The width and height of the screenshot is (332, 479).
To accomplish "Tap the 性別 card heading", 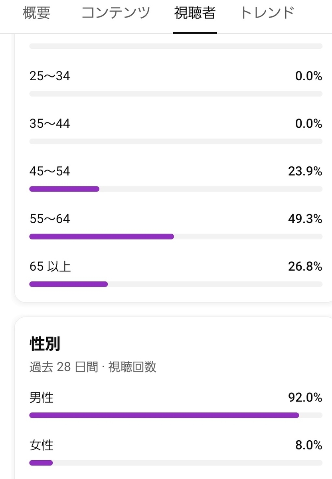I will [45, 344].
